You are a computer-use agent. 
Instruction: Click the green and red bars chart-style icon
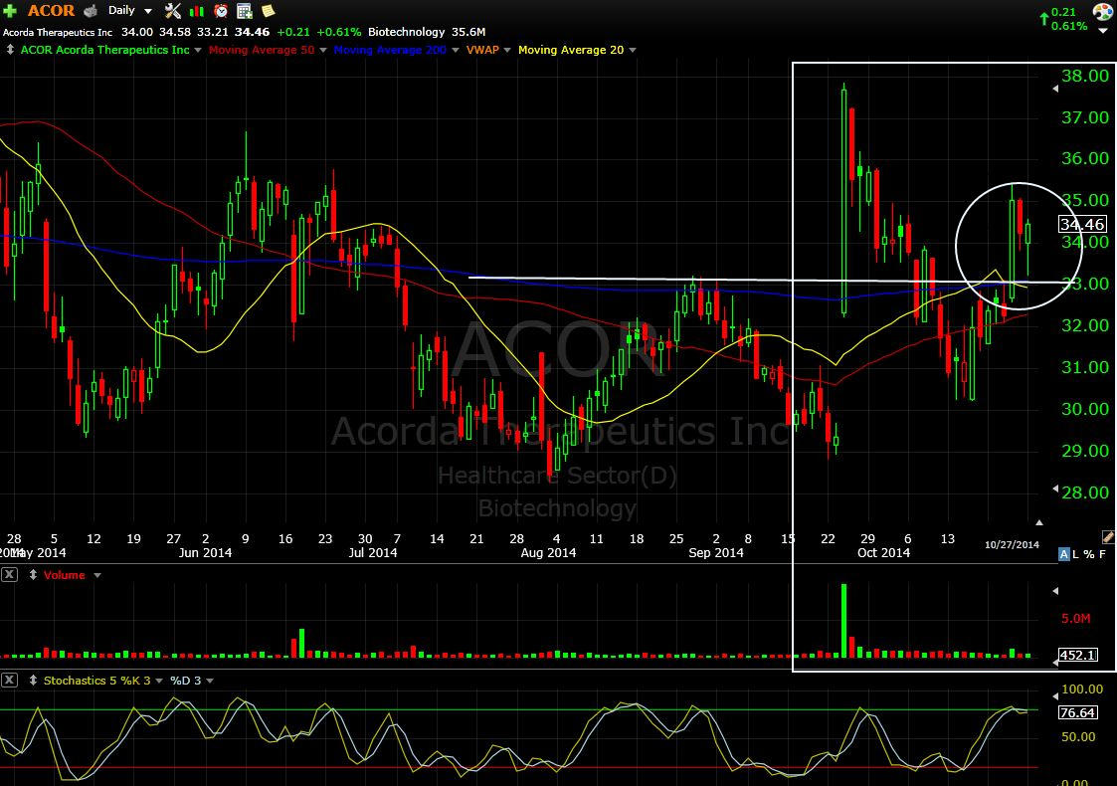[197, 11]
